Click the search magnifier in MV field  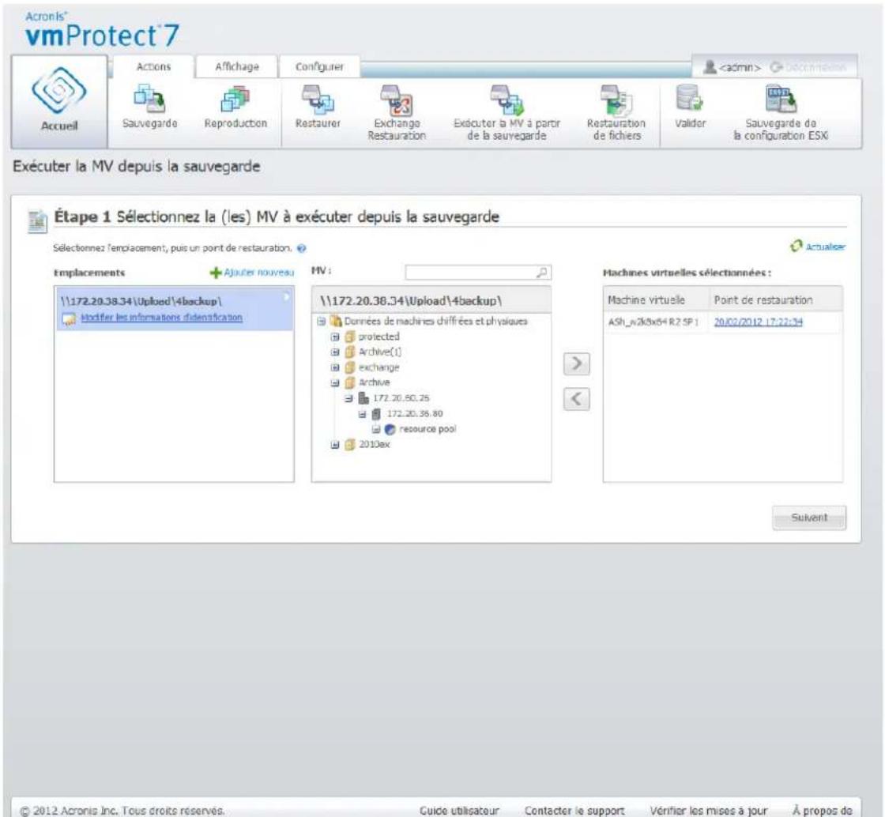[x=541, y=273]
